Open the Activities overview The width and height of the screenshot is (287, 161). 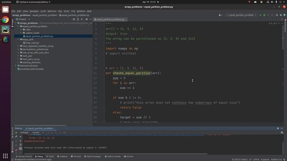(6, 2)
